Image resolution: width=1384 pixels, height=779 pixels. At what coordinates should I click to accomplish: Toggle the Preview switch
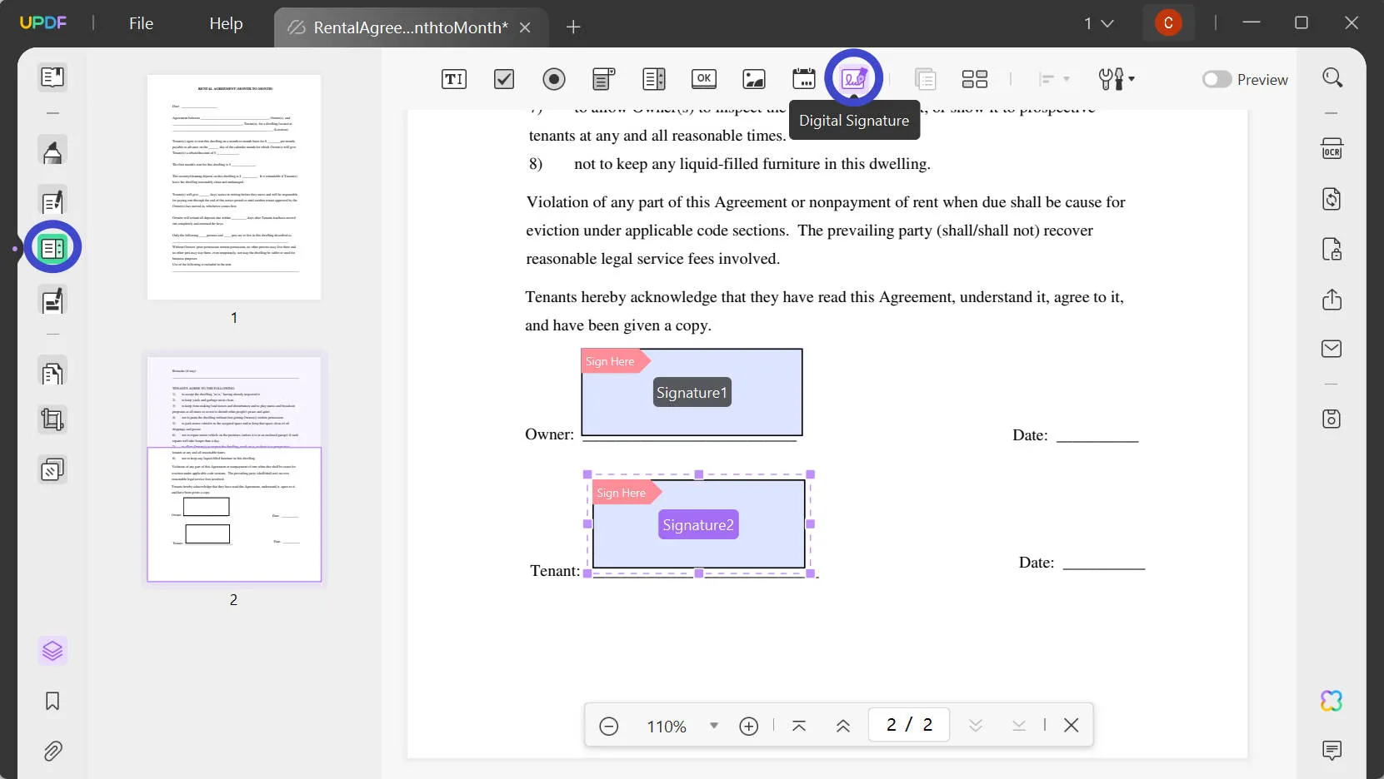point(1217,79)
